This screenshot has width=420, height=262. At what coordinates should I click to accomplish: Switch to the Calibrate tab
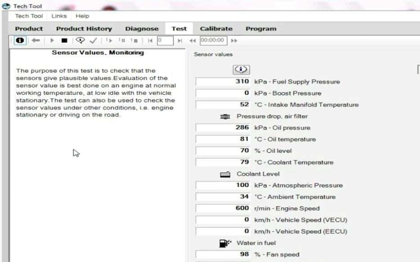click(216, 29)
